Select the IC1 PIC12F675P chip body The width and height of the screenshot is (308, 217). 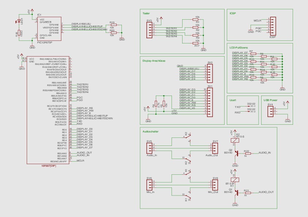(x=49, y=28)
